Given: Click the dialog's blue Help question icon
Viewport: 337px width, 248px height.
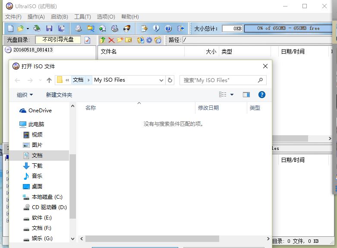Looking at the screenshot, I should coord(262,95).
